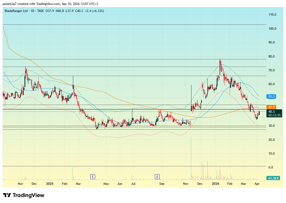Click the orange 43.5 moving average label
The height and width of the screenshot is (203, 286).
tap(272, 107)
